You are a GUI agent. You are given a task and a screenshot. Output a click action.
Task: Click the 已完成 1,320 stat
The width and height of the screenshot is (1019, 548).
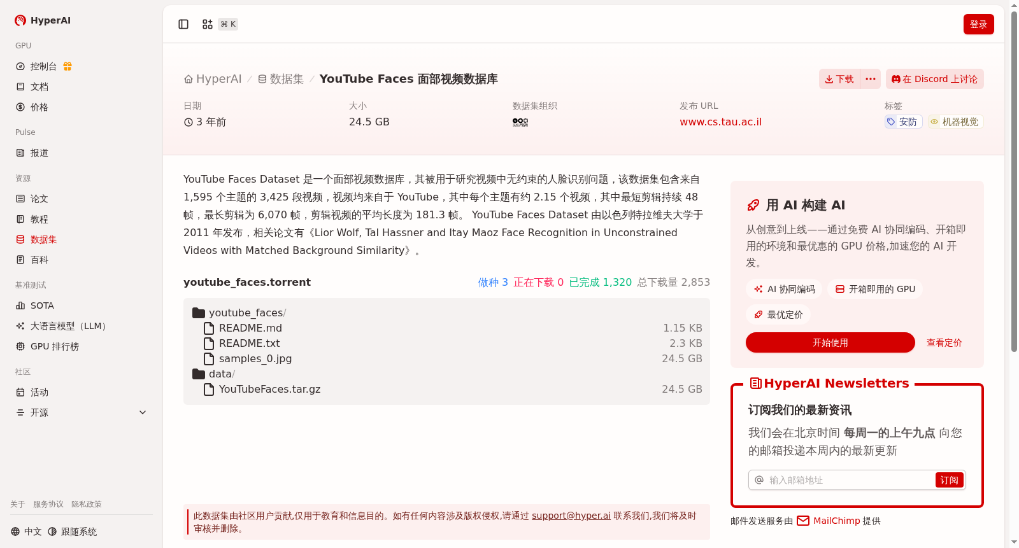point(600,282)
